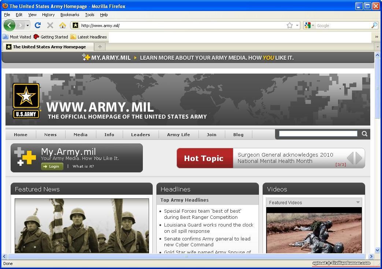
Task: Click the Firefox Back arrow button
Action: [x=9, y=25]
